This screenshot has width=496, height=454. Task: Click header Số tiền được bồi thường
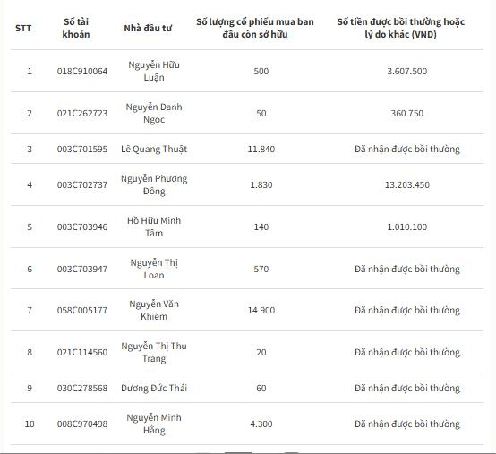(401, 28)
